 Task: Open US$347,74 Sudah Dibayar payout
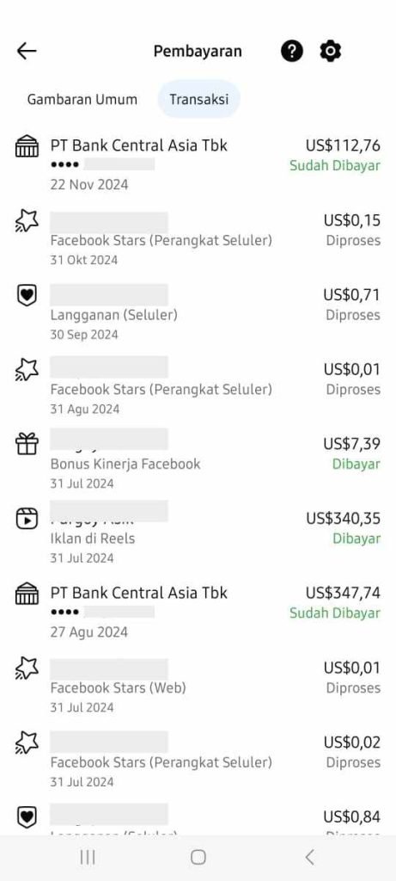click(x=198, y=612)
